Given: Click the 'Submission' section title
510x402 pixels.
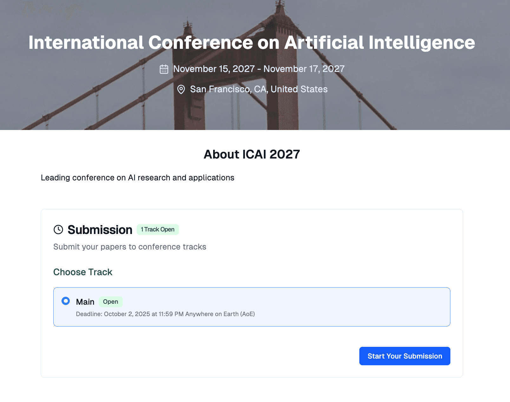Looking at the screenshot, I should point(100,230).
